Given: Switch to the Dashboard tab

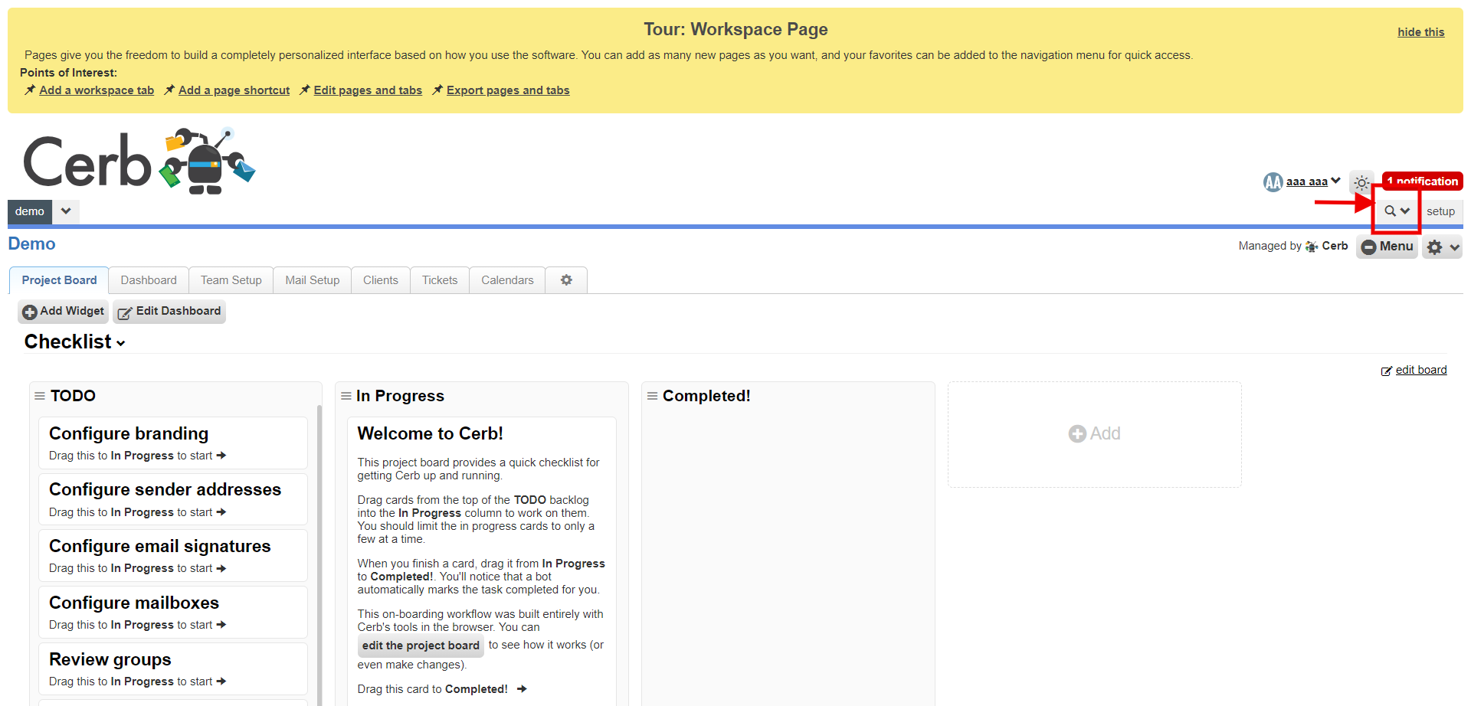Looking at the screenshot, I should point(149,280).
